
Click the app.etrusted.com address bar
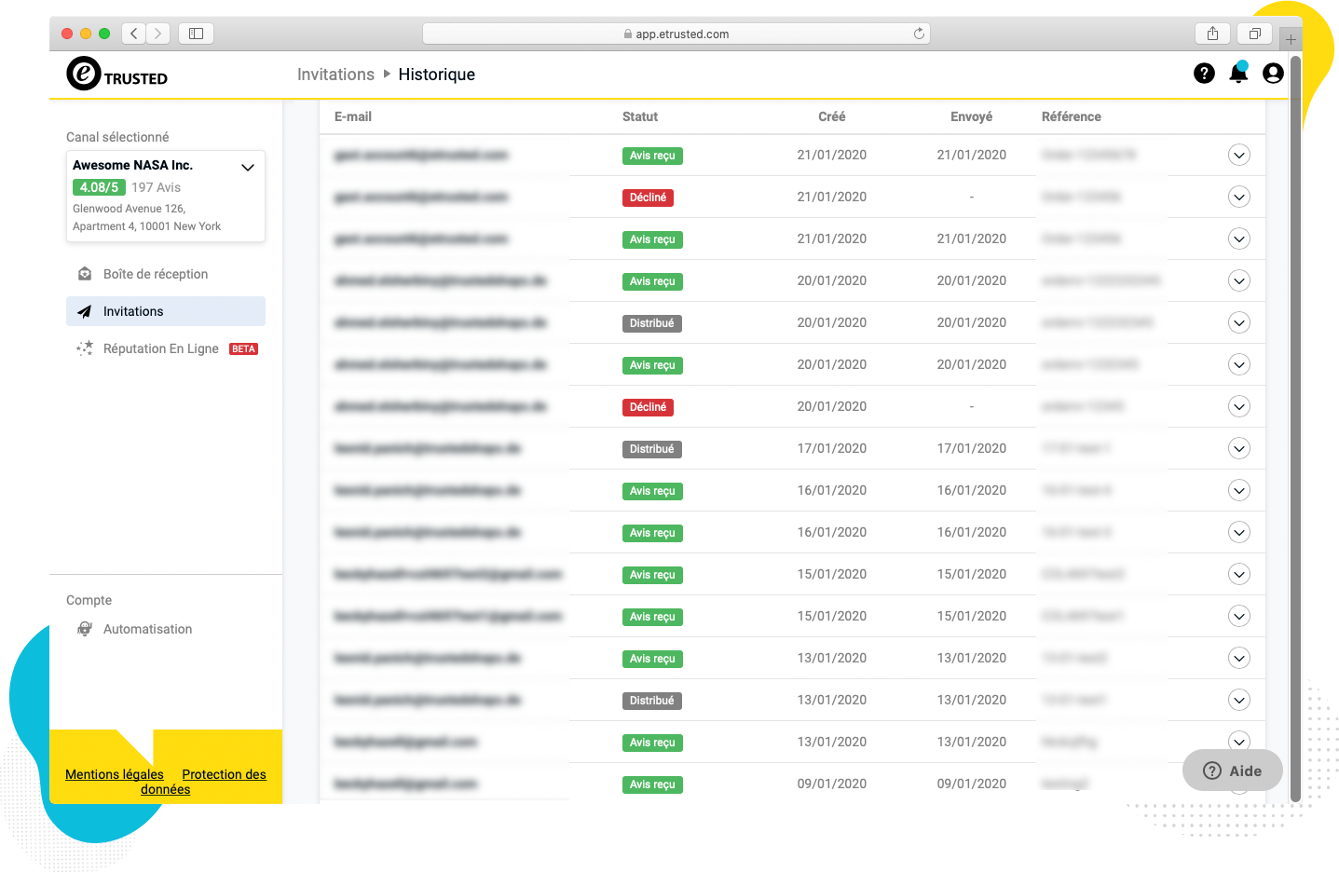[x=676, y=34]
